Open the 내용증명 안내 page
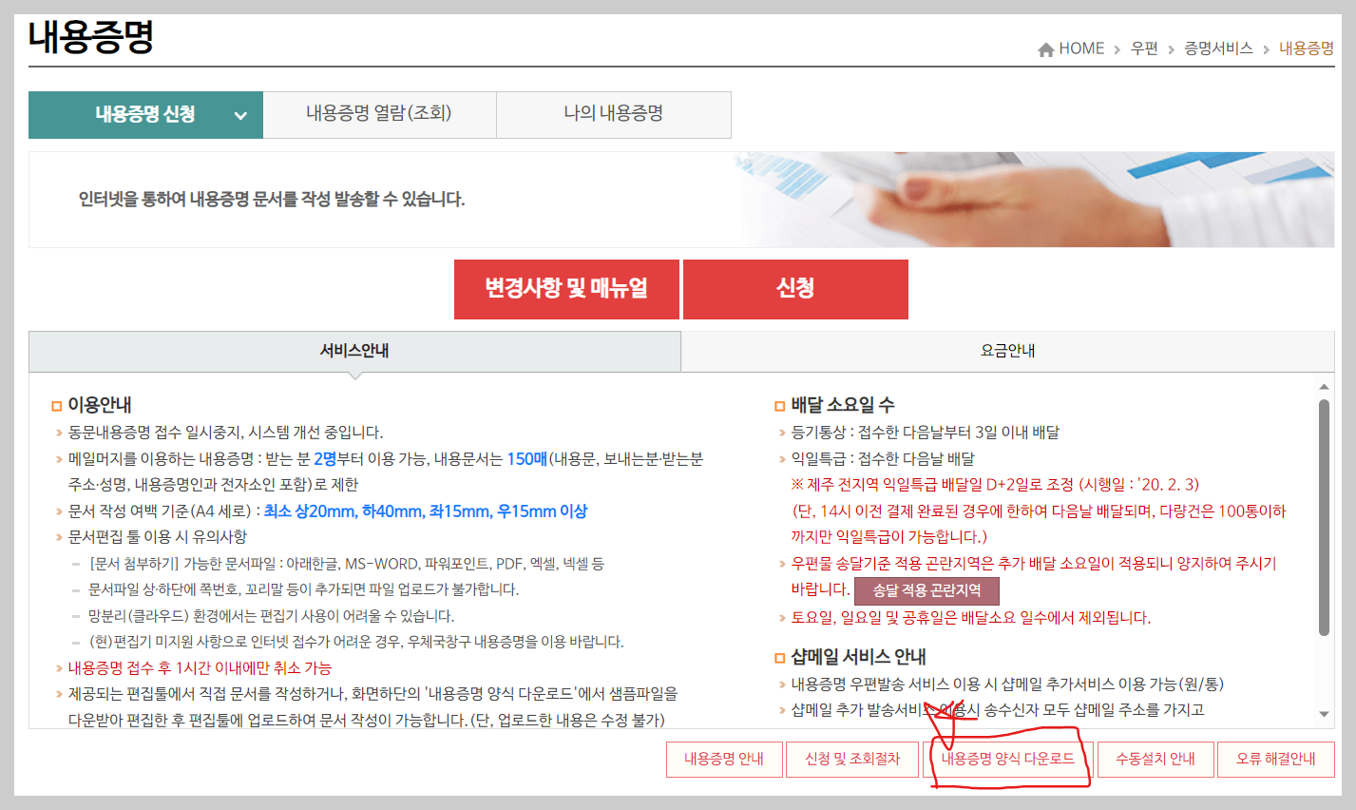This screenshot has width=1356, height=810. point(724,759)
